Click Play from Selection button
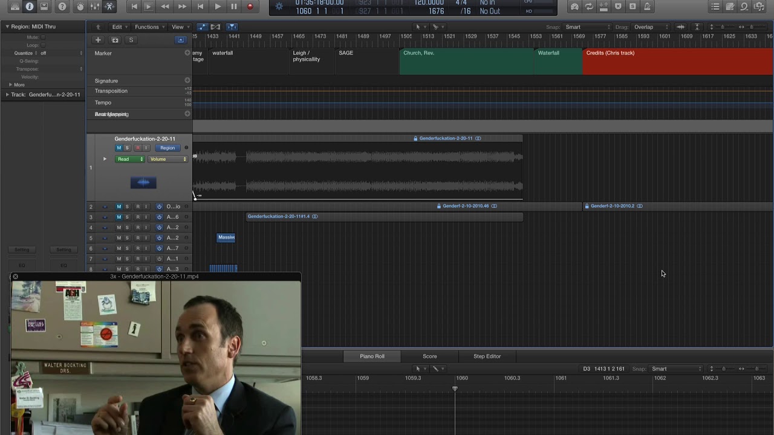774x435 pixels. click(x=149, y=7)
